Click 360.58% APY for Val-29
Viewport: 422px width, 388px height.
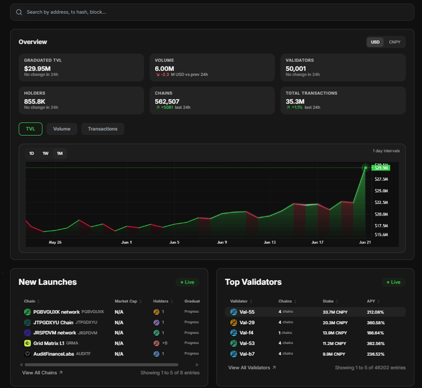coord(375,323)
